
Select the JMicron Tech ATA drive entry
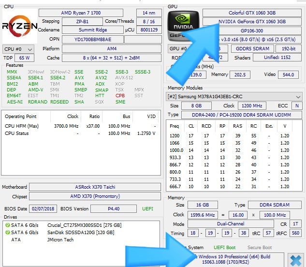(x=60, y=239)
